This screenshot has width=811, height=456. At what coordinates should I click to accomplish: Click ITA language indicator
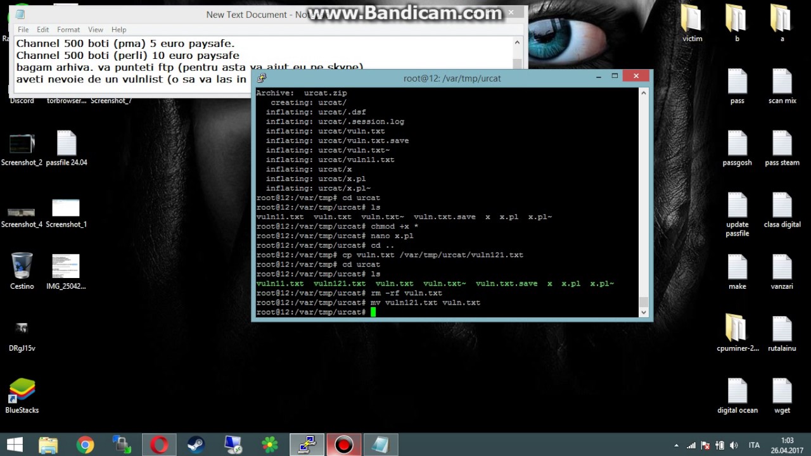[754, 445]
